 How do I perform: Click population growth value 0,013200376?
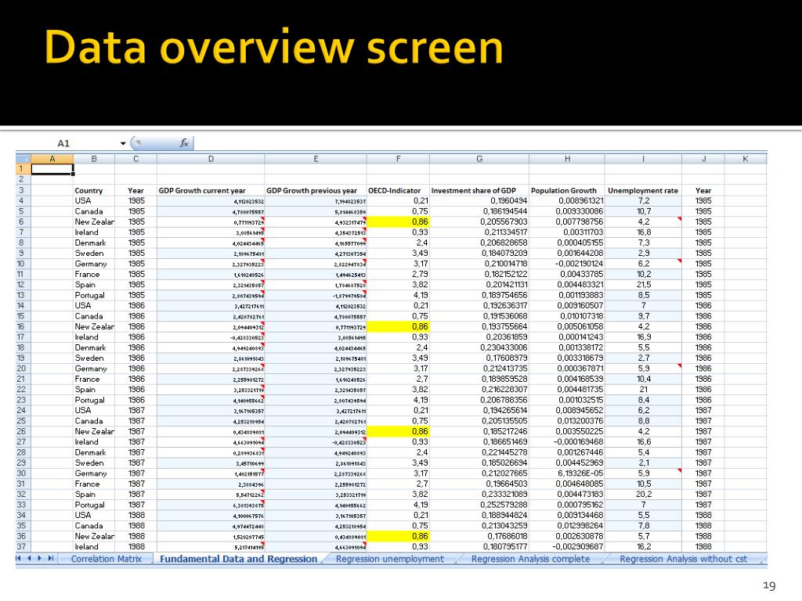(x=567, y=421)
